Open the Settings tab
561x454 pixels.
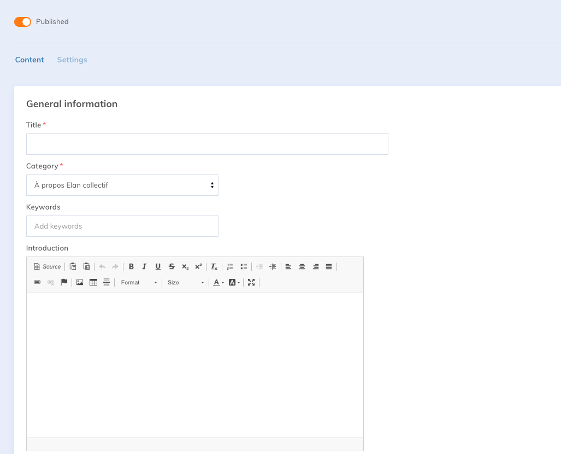click(72, 60)
